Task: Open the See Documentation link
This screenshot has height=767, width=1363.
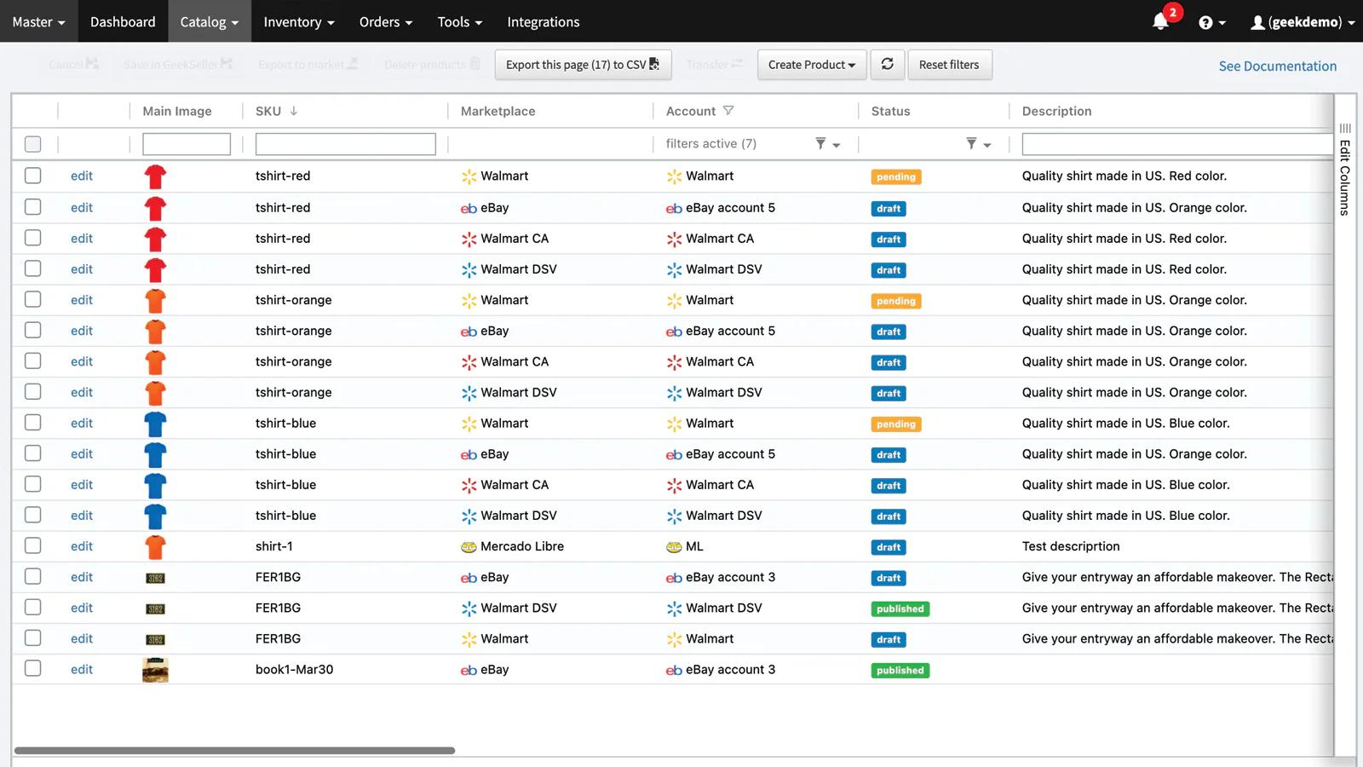Action: (1277, 66)
